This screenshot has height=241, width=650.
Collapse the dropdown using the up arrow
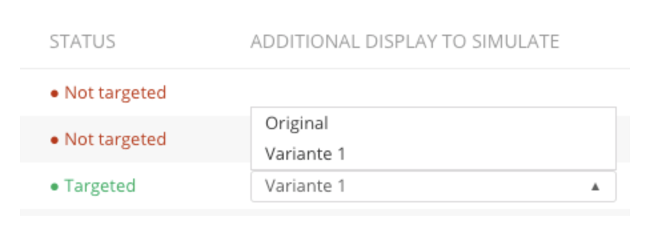(x=595, y=187)
